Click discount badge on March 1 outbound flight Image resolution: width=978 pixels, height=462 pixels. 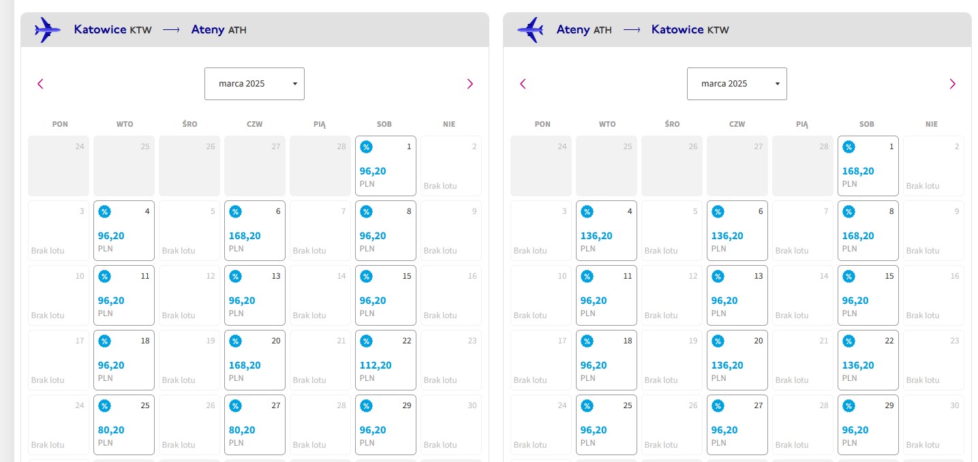coord(366,147)
